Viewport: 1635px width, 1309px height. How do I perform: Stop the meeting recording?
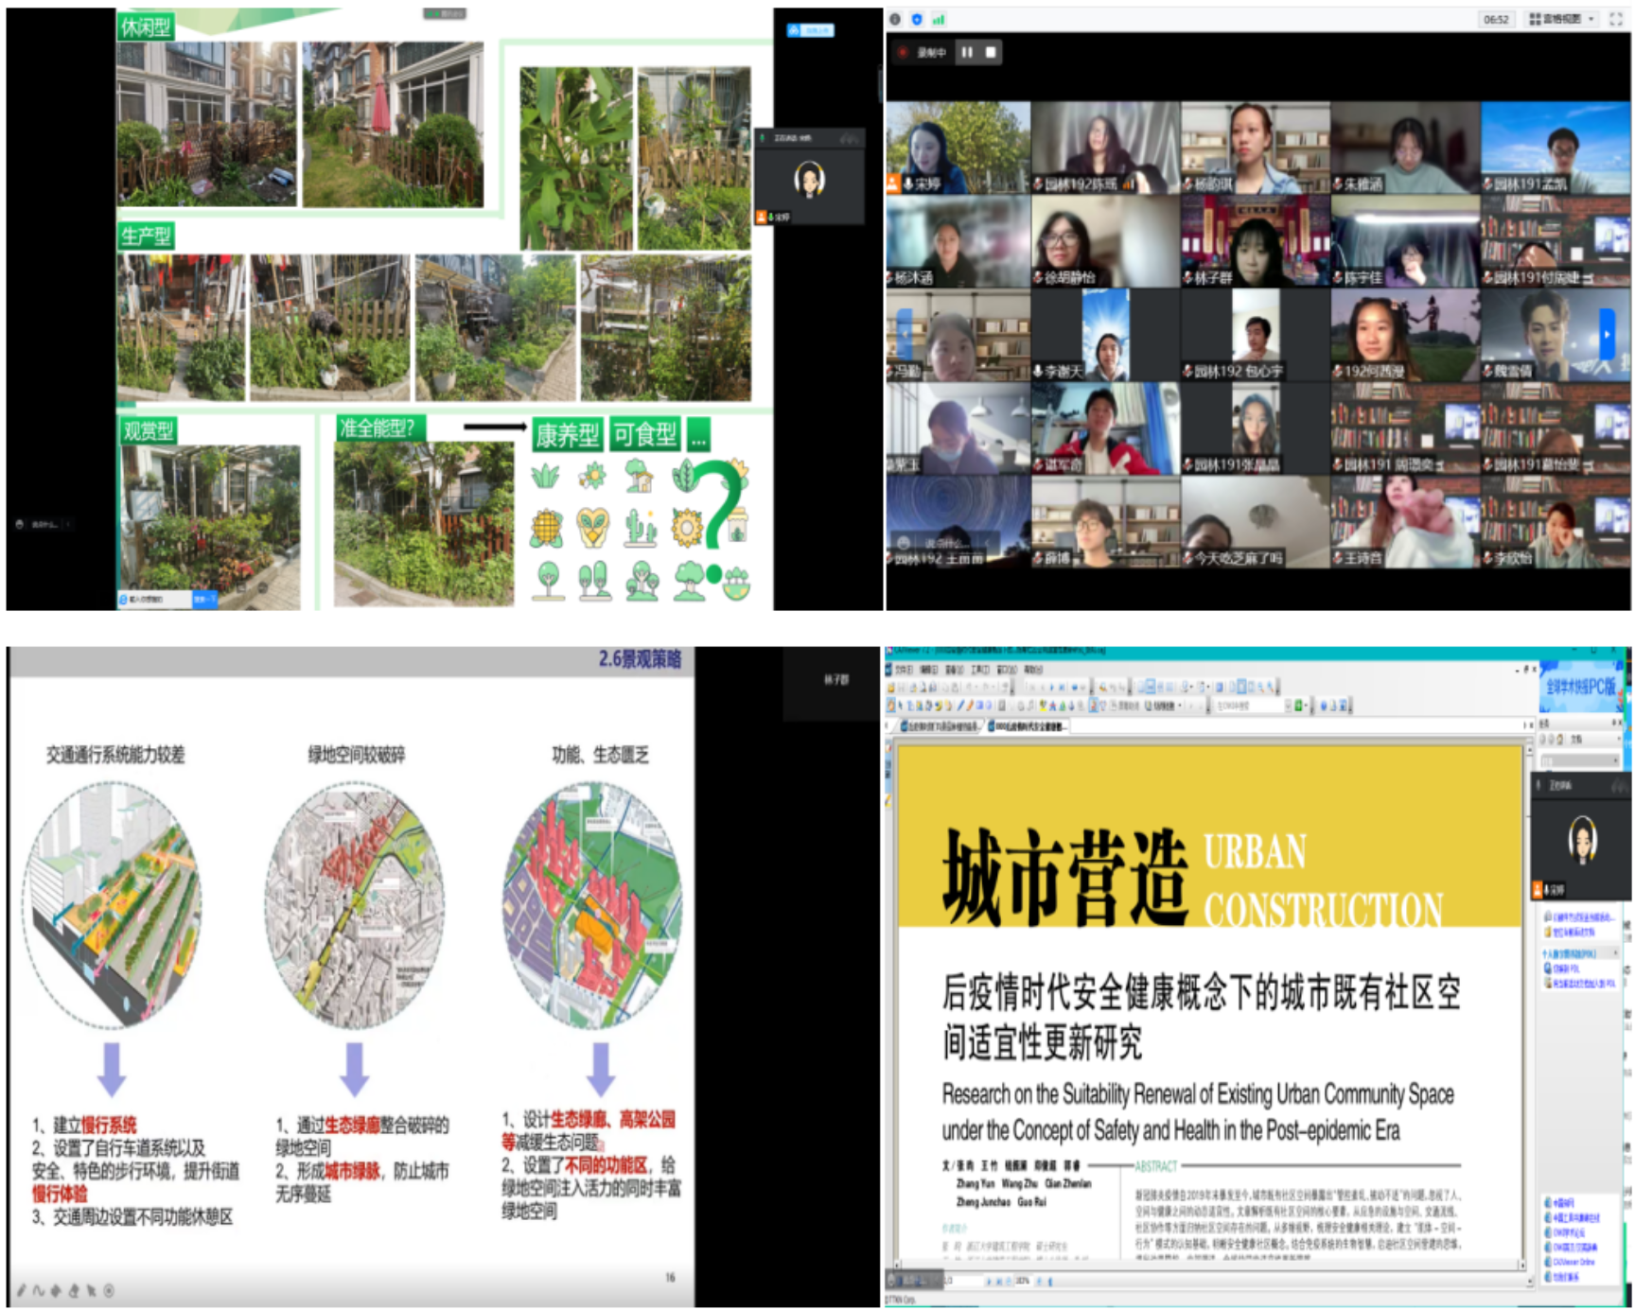coord(991,52)
